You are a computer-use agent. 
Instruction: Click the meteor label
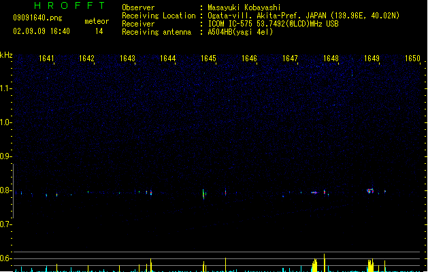pos(97,21)
